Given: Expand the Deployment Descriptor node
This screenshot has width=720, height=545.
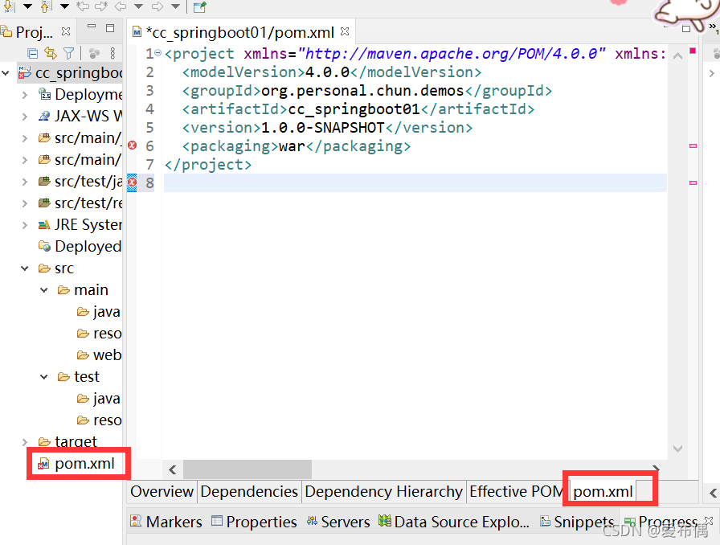Looking at the screenshot, I should (24, 94).
